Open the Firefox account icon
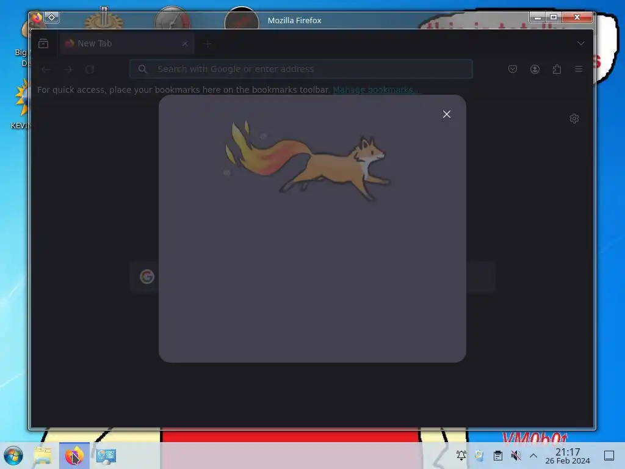625x469 pixels. click(535, 69)
